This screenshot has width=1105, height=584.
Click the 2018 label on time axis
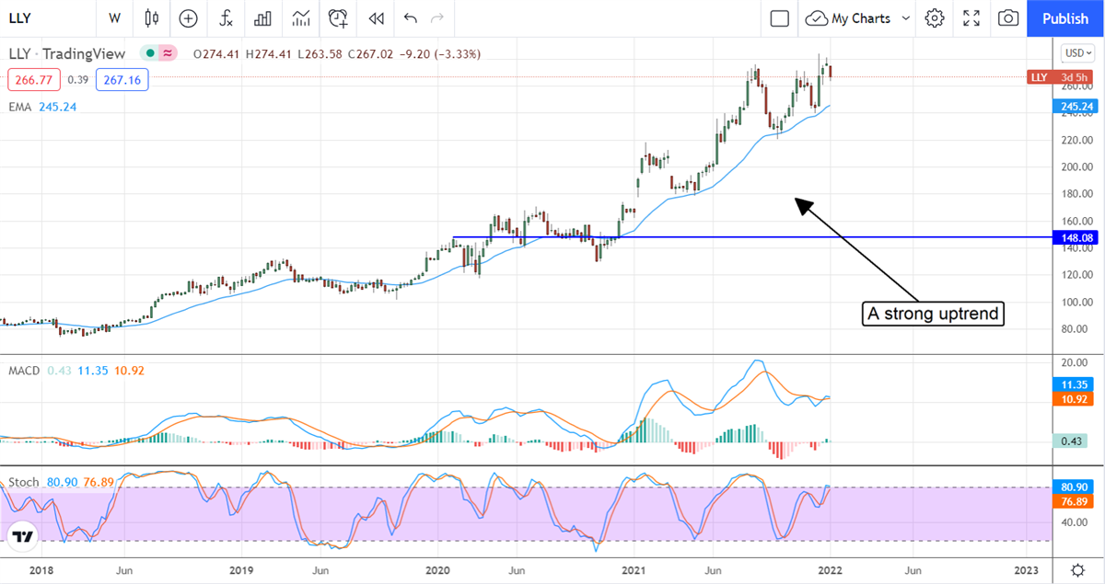(x=41, y=569)
